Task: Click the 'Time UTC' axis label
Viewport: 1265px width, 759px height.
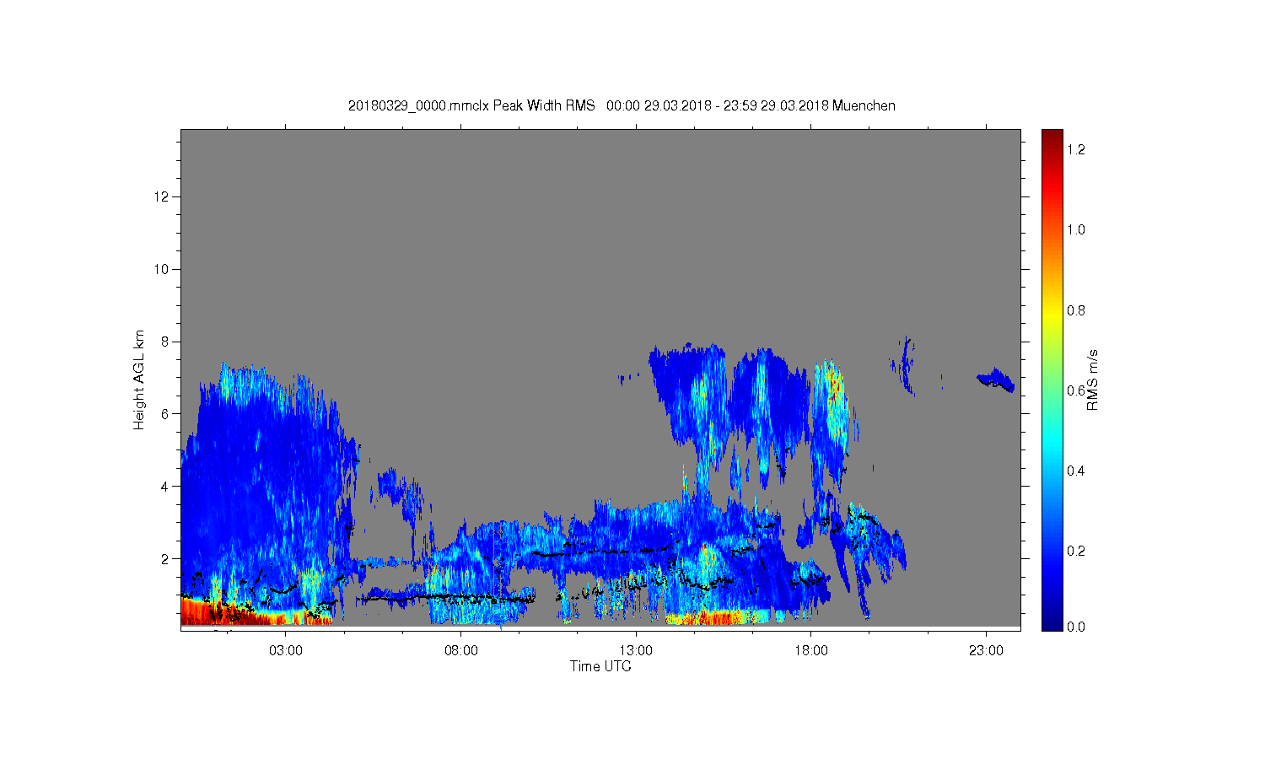Action: [x=600, y=666]
